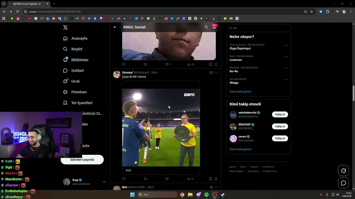Click the address bar URL
Screen dimensions: 355x199
tap(55, 12)
